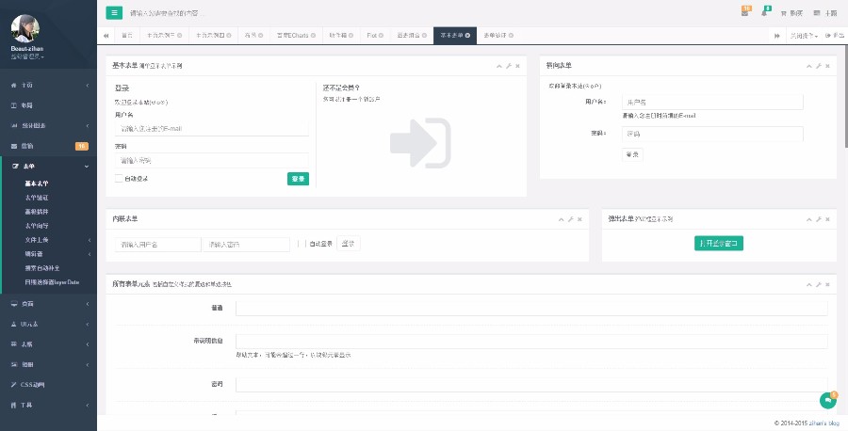The height and width of the screenshot is (431, 848).
Task: Collapse the 基本表单 panel with chevron icon
Action: tap(499, 66)
